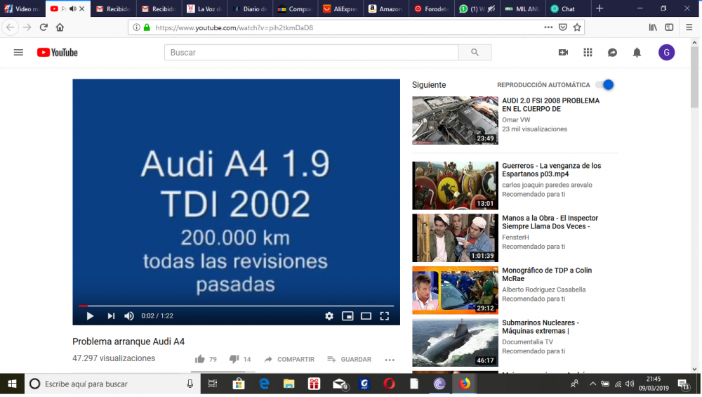The image size is (702, 397).
Task: Open Firefox application menu
Action: point(689,27)
